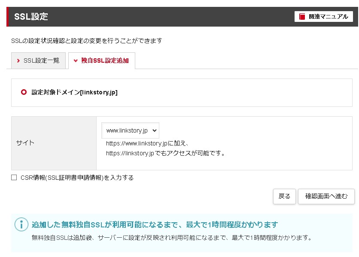This screenshot has width=359, height=257.
Task: Click the red circle icon before 設定対象ドメイン
Action: click(24, 92)
